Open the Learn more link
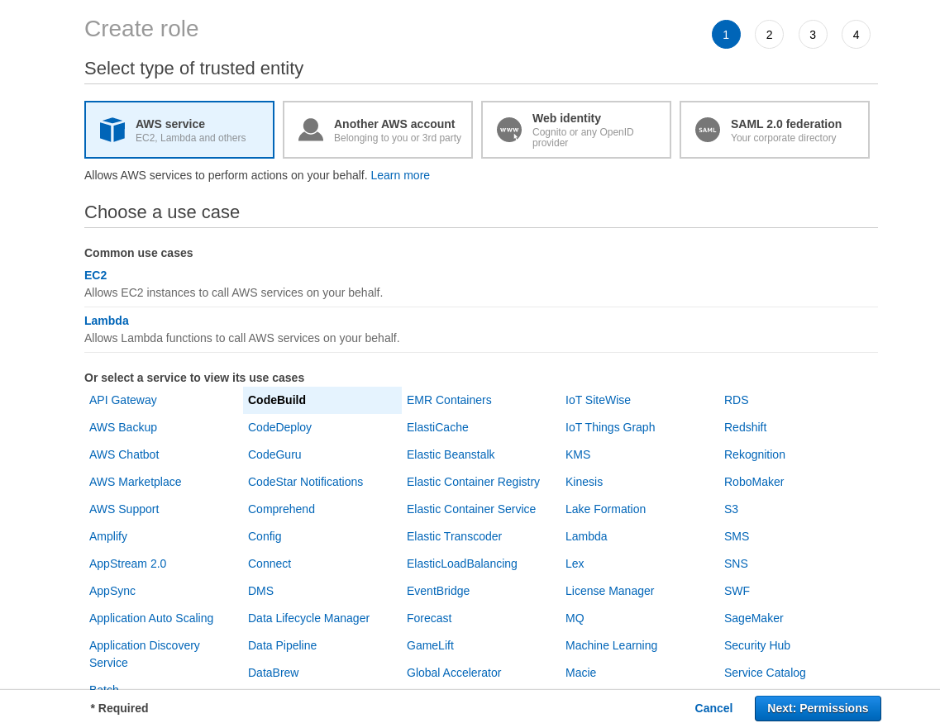 tap(400, 175)
